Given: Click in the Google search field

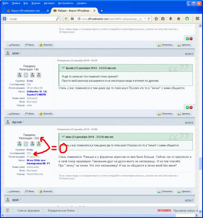Looking at the screenshot, I should (x=31, y=19).
